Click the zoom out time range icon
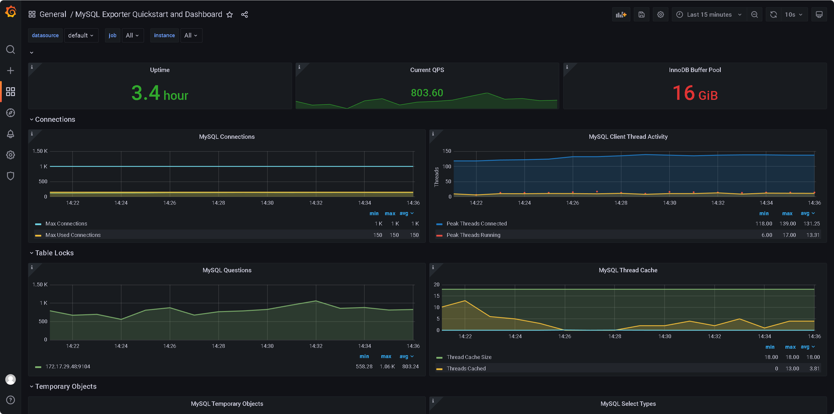Screen dimensions: 834x414 (x=754, y=15)
